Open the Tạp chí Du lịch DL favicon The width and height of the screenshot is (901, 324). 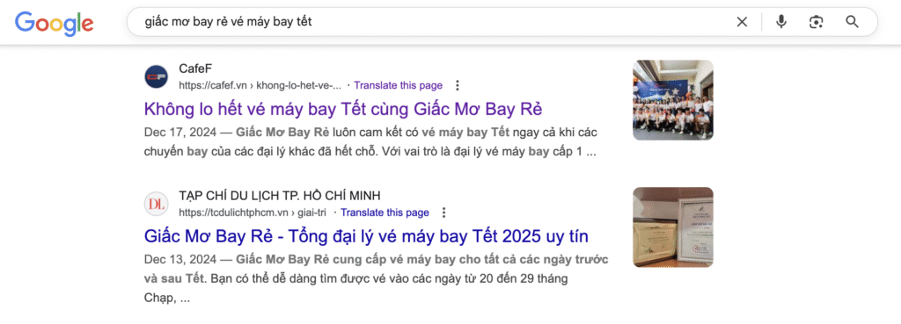click(156, 205)
